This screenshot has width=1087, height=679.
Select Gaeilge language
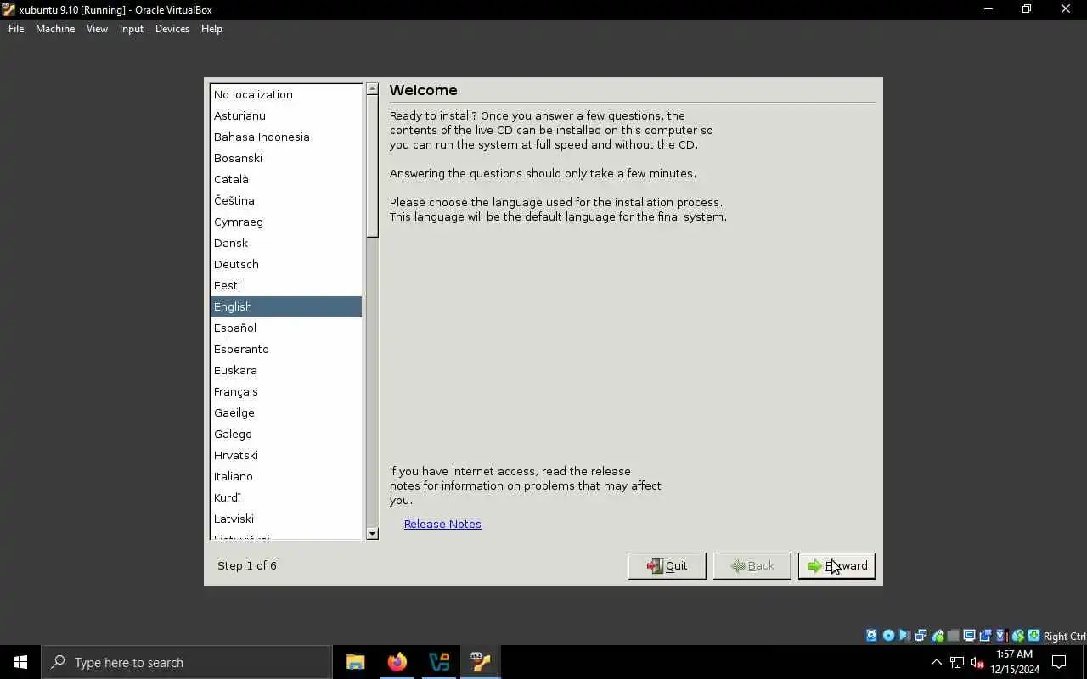coord(286,412)
